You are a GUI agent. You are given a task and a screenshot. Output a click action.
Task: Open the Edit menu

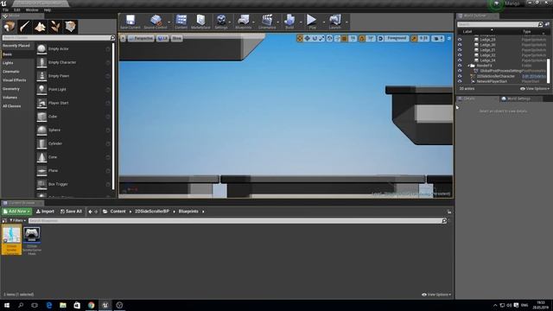(x=16, y=10)
